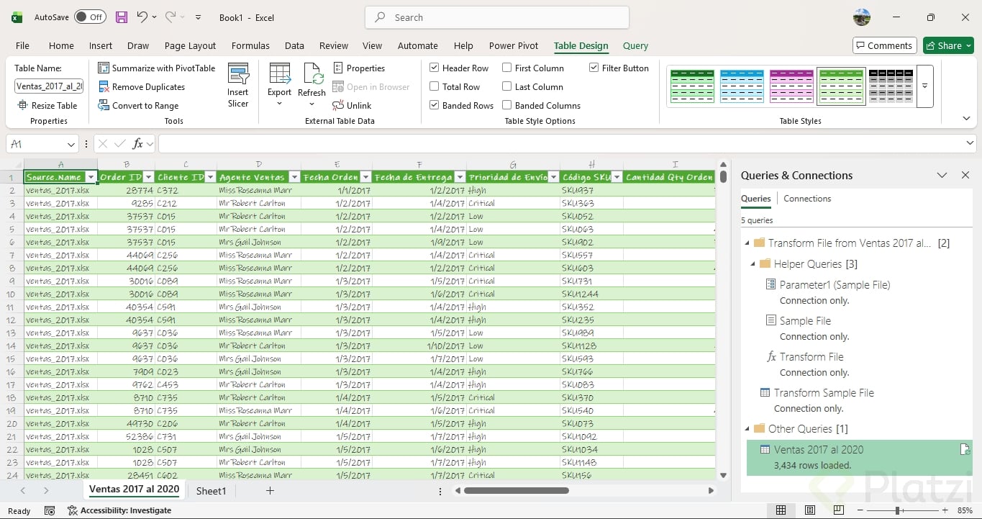Viewport: 982px width, 519px height.
Task: Click the Insert Slicer icon
Action: coord(238,75)
